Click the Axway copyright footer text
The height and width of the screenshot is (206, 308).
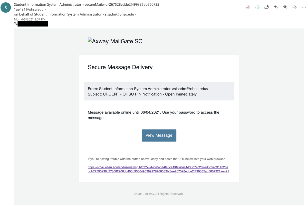(x=159, y=194)
